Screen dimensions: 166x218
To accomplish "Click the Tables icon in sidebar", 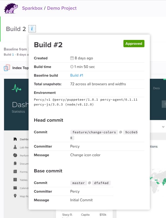I will pyautogui.click(x=15, y=180).
